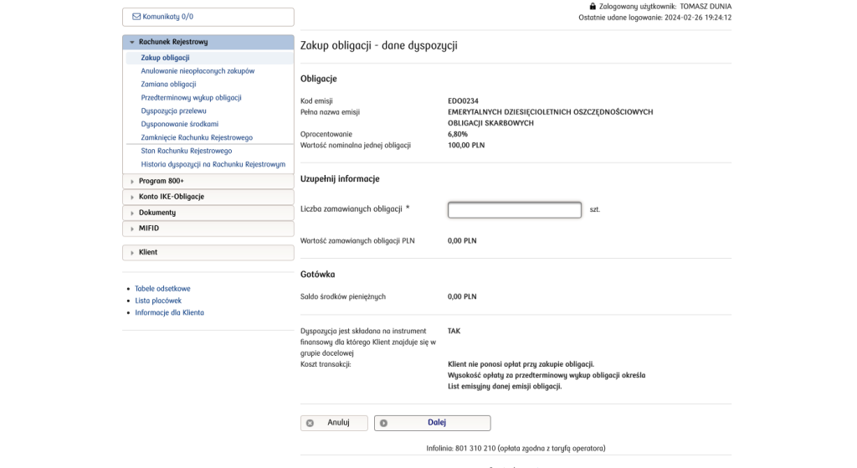857x468 pixels.
Task: Expand the MIFID section
Action: (x=148, y=229)
